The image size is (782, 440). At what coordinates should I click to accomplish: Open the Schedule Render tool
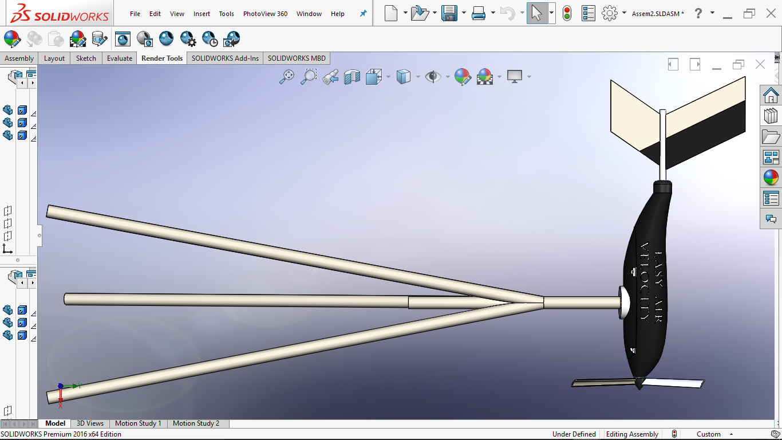click(210, 39)
